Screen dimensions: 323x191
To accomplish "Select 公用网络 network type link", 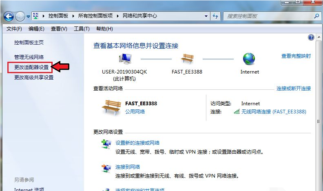I will click(x=135, y=111).
